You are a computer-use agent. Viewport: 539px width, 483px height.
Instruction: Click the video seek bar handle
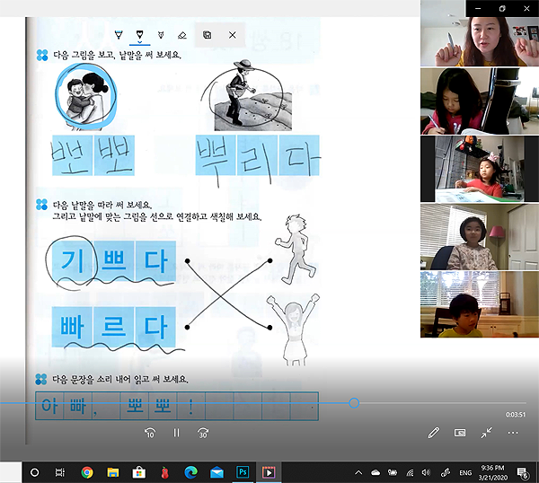(354, 403)
